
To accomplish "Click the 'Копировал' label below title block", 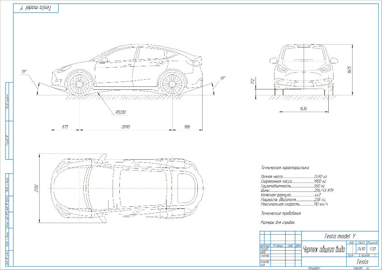I will 314,268.
